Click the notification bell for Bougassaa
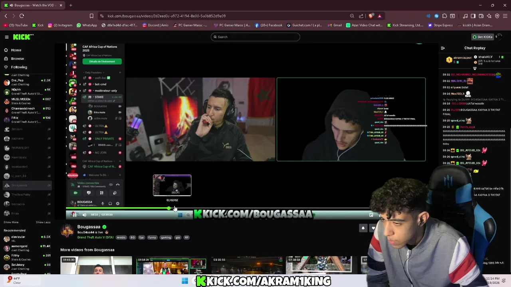 coord(363,228)
